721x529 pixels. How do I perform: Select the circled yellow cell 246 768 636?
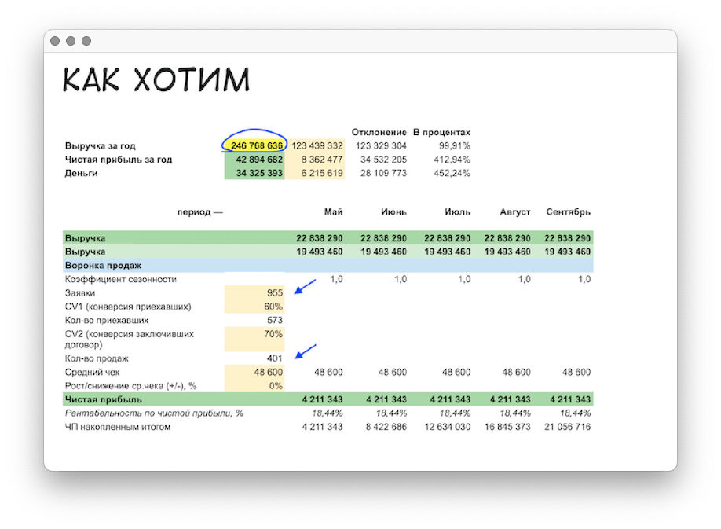pyautogui.click(x=255, y=145)
